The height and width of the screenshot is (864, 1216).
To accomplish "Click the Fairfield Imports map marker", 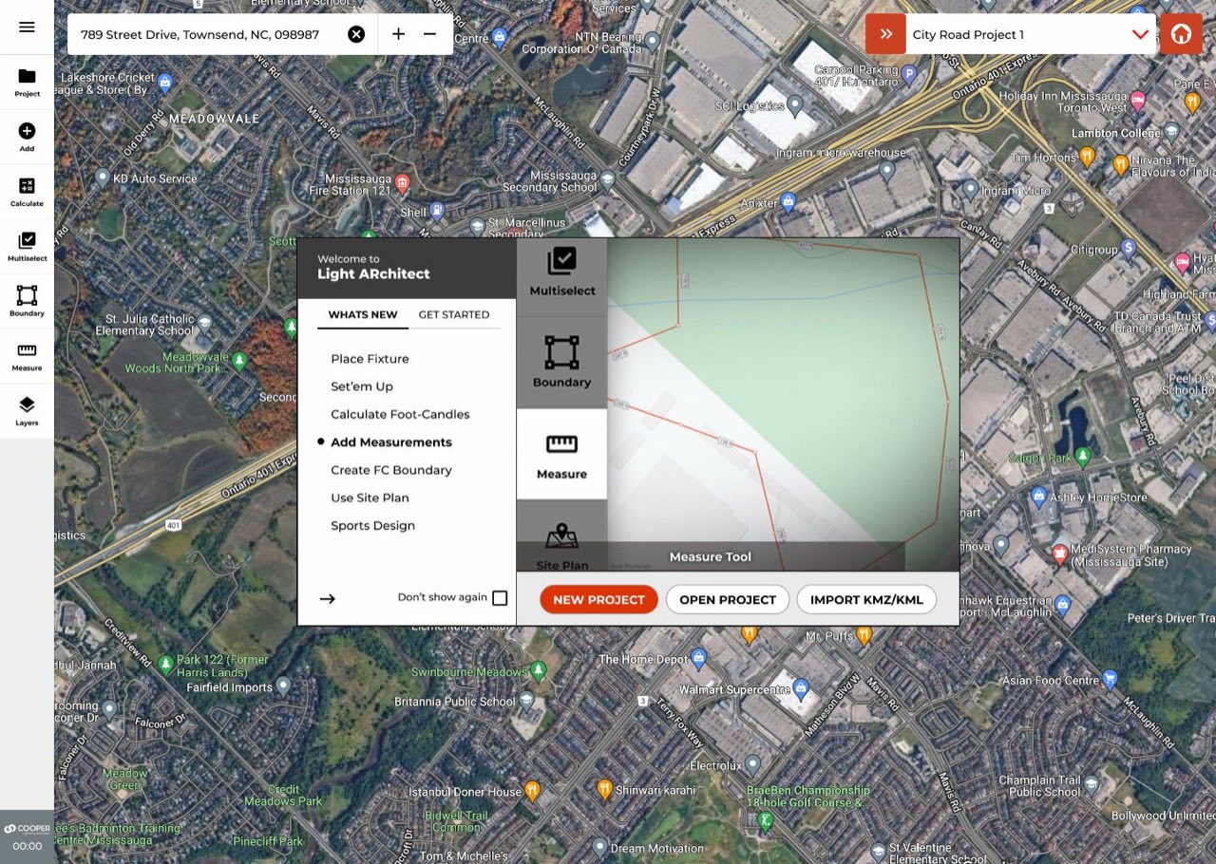I will pyautogui.click(x=283, y=686).
